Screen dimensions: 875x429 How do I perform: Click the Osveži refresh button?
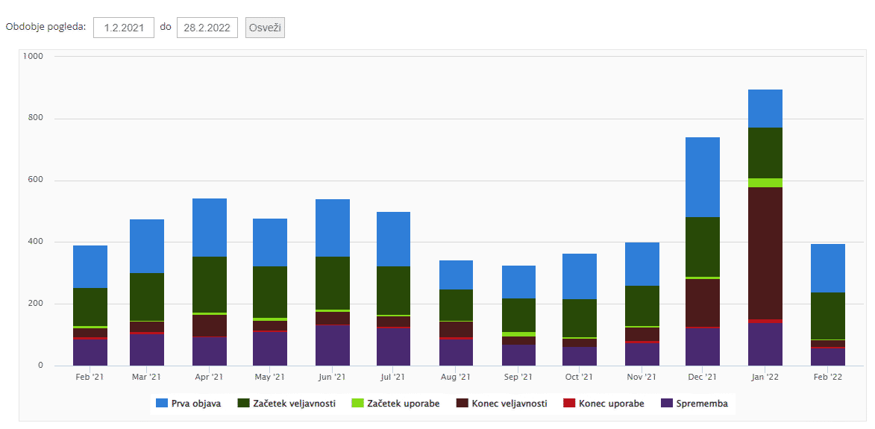tap(265, 28)
